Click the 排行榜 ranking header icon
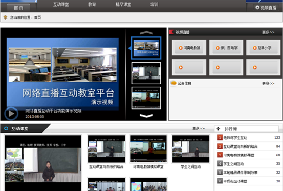 pos(219,129)
